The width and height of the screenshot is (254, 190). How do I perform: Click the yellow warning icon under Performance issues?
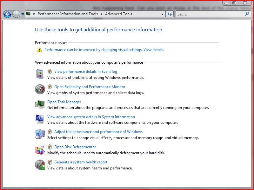coord(39,50)
